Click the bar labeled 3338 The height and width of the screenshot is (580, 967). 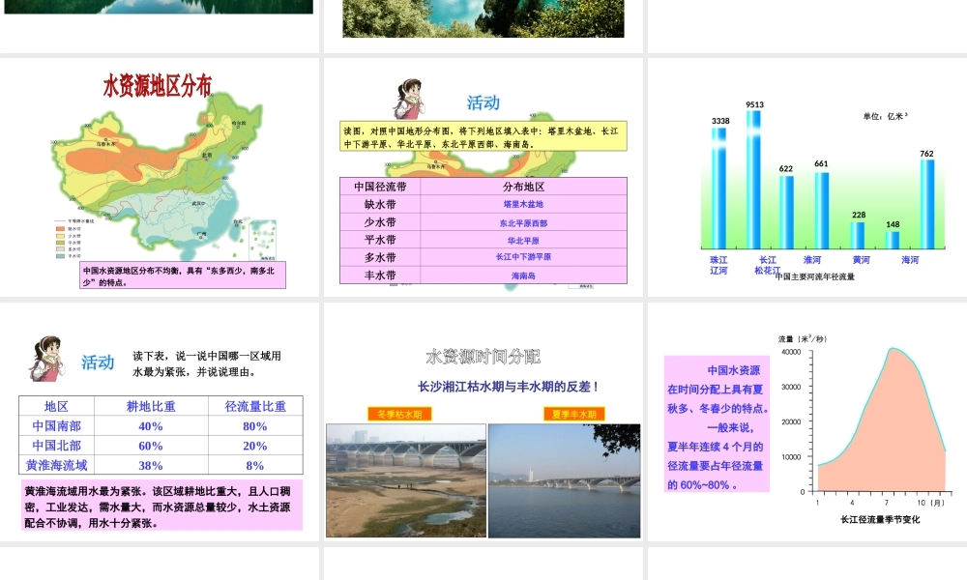click(718, 188)
